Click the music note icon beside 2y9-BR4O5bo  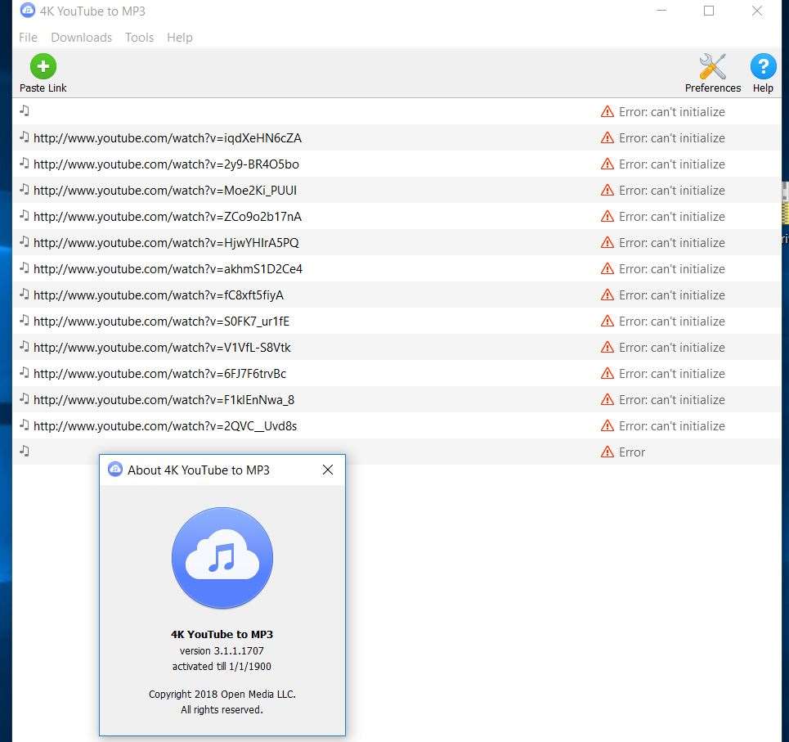(25, 164)
